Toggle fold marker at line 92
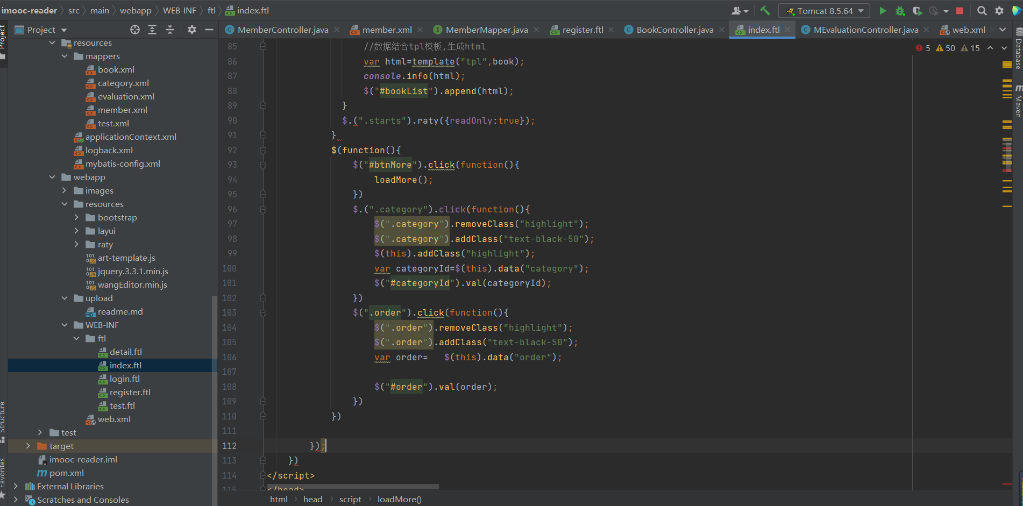 pyautogui.click(x=263, y=150)
